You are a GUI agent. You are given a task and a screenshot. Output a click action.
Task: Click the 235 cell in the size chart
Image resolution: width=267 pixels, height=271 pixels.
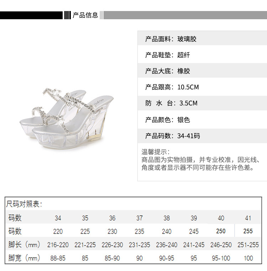pos(139,231)
